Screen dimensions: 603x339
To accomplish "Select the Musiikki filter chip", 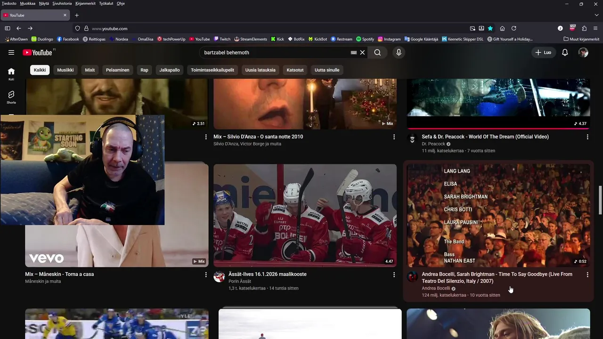I will pyautogui.click(x=65, y=70).
